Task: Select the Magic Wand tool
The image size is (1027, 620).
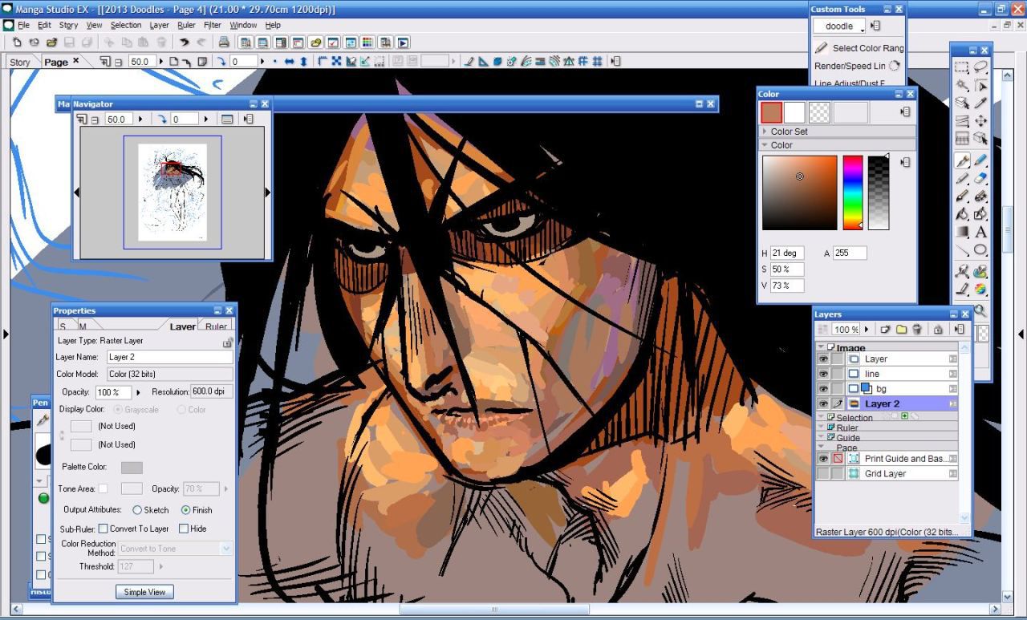Action: (962, 85)
